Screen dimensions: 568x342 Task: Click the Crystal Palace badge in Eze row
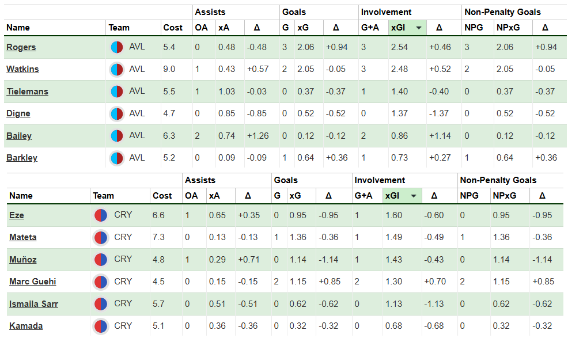click(101, 215)
